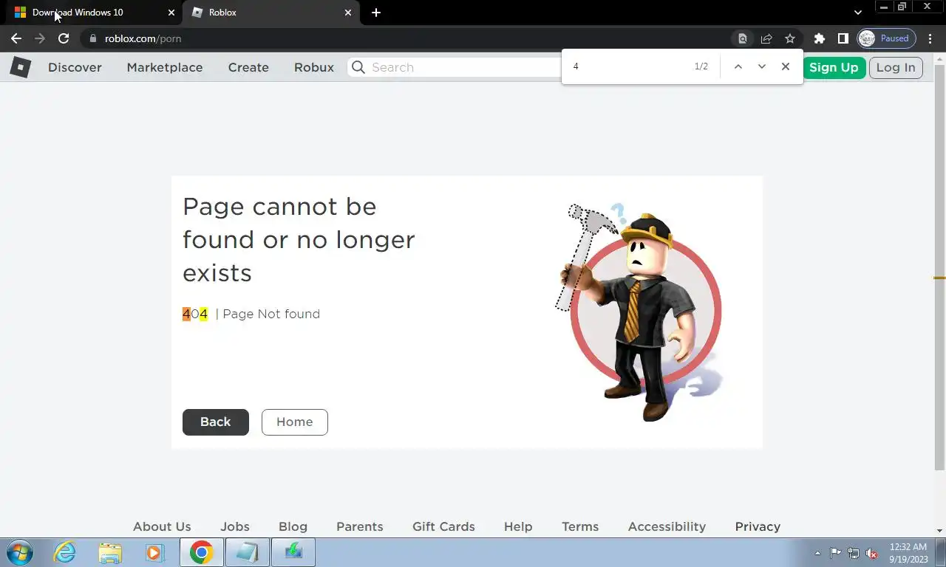Switch to the Roblox tab

[x=272, y=13]
